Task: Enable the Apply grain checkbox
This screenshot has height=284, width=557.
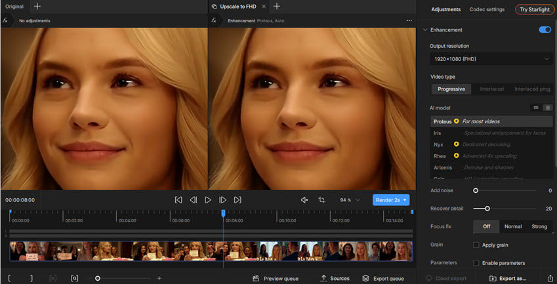Action: tap(476, 245)
